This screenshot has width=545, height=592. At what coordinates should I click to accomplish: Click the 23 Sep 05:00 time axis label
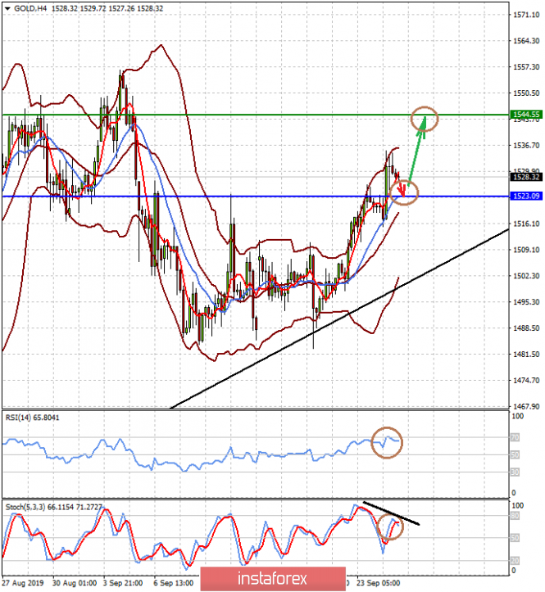(379, 583)
